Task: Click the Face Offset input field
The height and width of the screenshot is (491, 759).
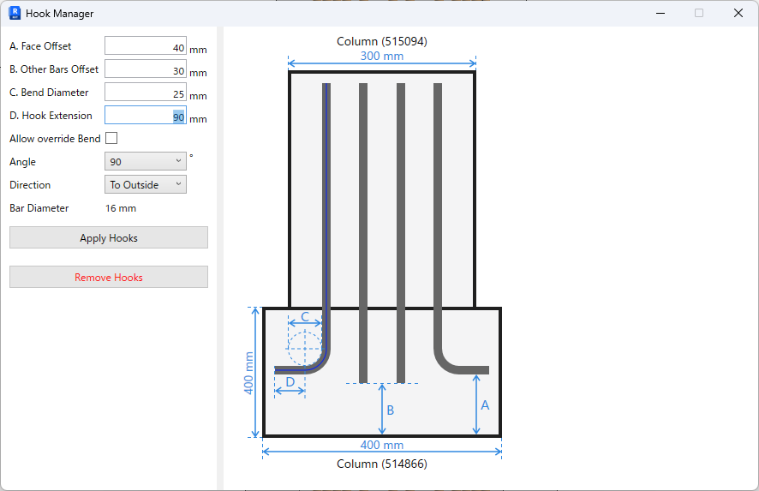Action: coord(146,46)
